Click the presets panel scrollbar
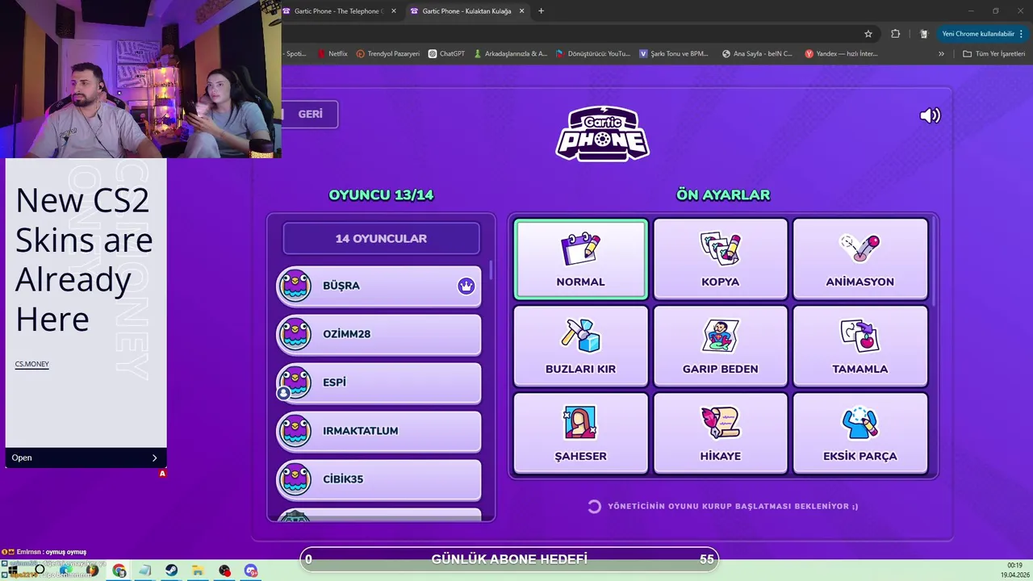This screenshot has height=581, width=1033. pos(934,262)
